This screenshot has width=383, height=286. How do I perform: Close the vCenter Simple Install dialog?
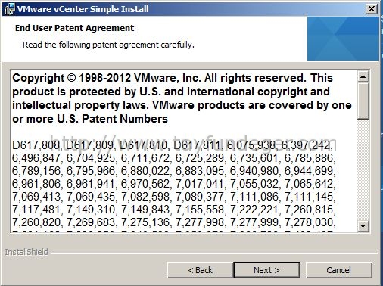tap(371, 9)
